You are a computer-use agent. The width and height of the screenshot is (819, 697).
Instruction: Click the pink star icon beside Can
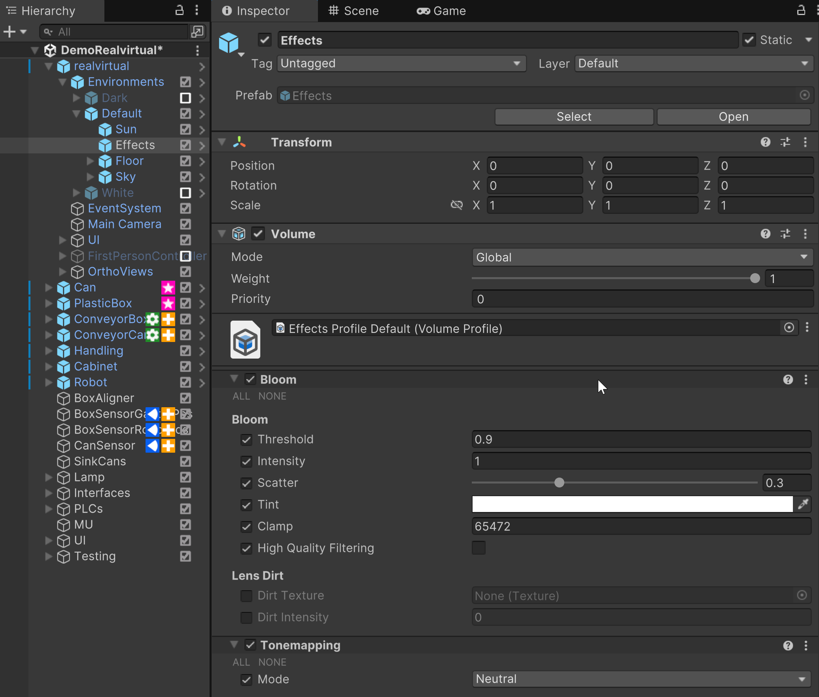click(x=168, y=287)
